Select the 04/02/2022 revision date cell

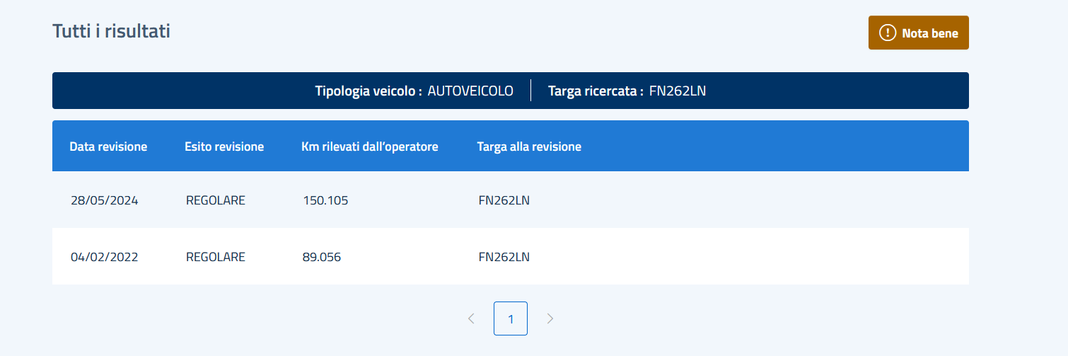tap(105, 257)
